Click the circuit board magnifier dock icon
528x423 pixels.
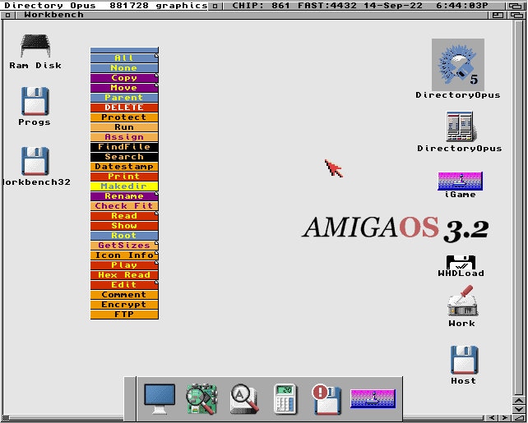(201, 399)
